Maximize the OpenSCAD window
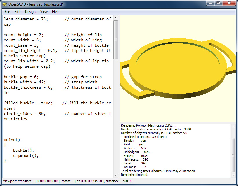This screenshot has height=186, width=238. pyautogui.click(x=218, y=3)
